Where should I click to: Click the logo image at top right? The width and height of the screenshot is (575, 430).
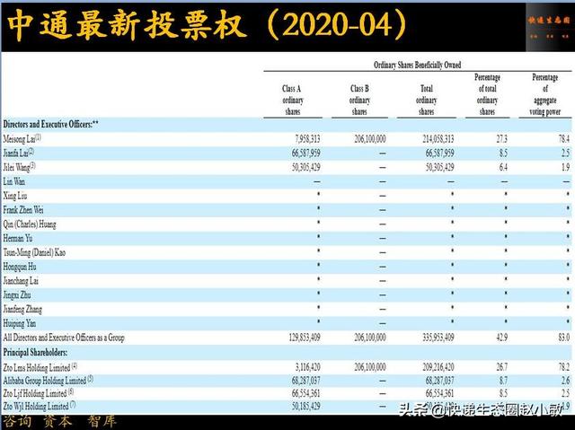coord(549,27)
